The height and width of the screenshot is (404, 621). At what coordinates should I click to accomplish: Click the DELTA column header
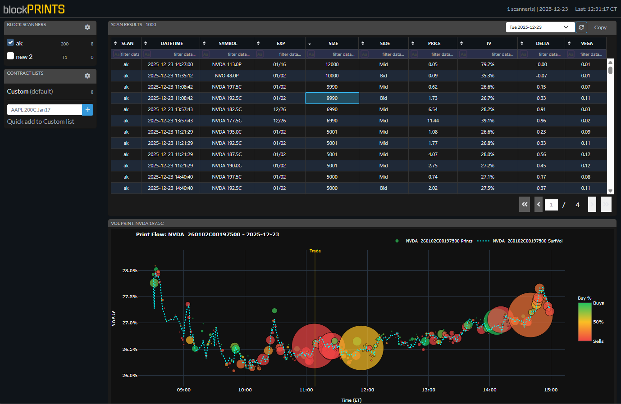coord(543,44)
